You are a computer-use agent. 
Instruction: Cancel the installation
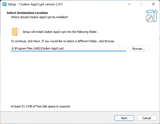(147, 118)
